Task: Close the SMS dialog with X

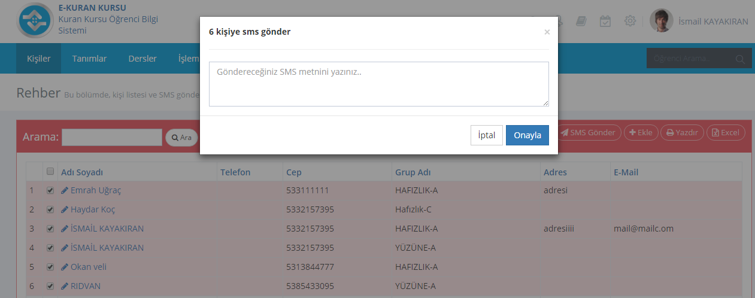Action: 547,32
